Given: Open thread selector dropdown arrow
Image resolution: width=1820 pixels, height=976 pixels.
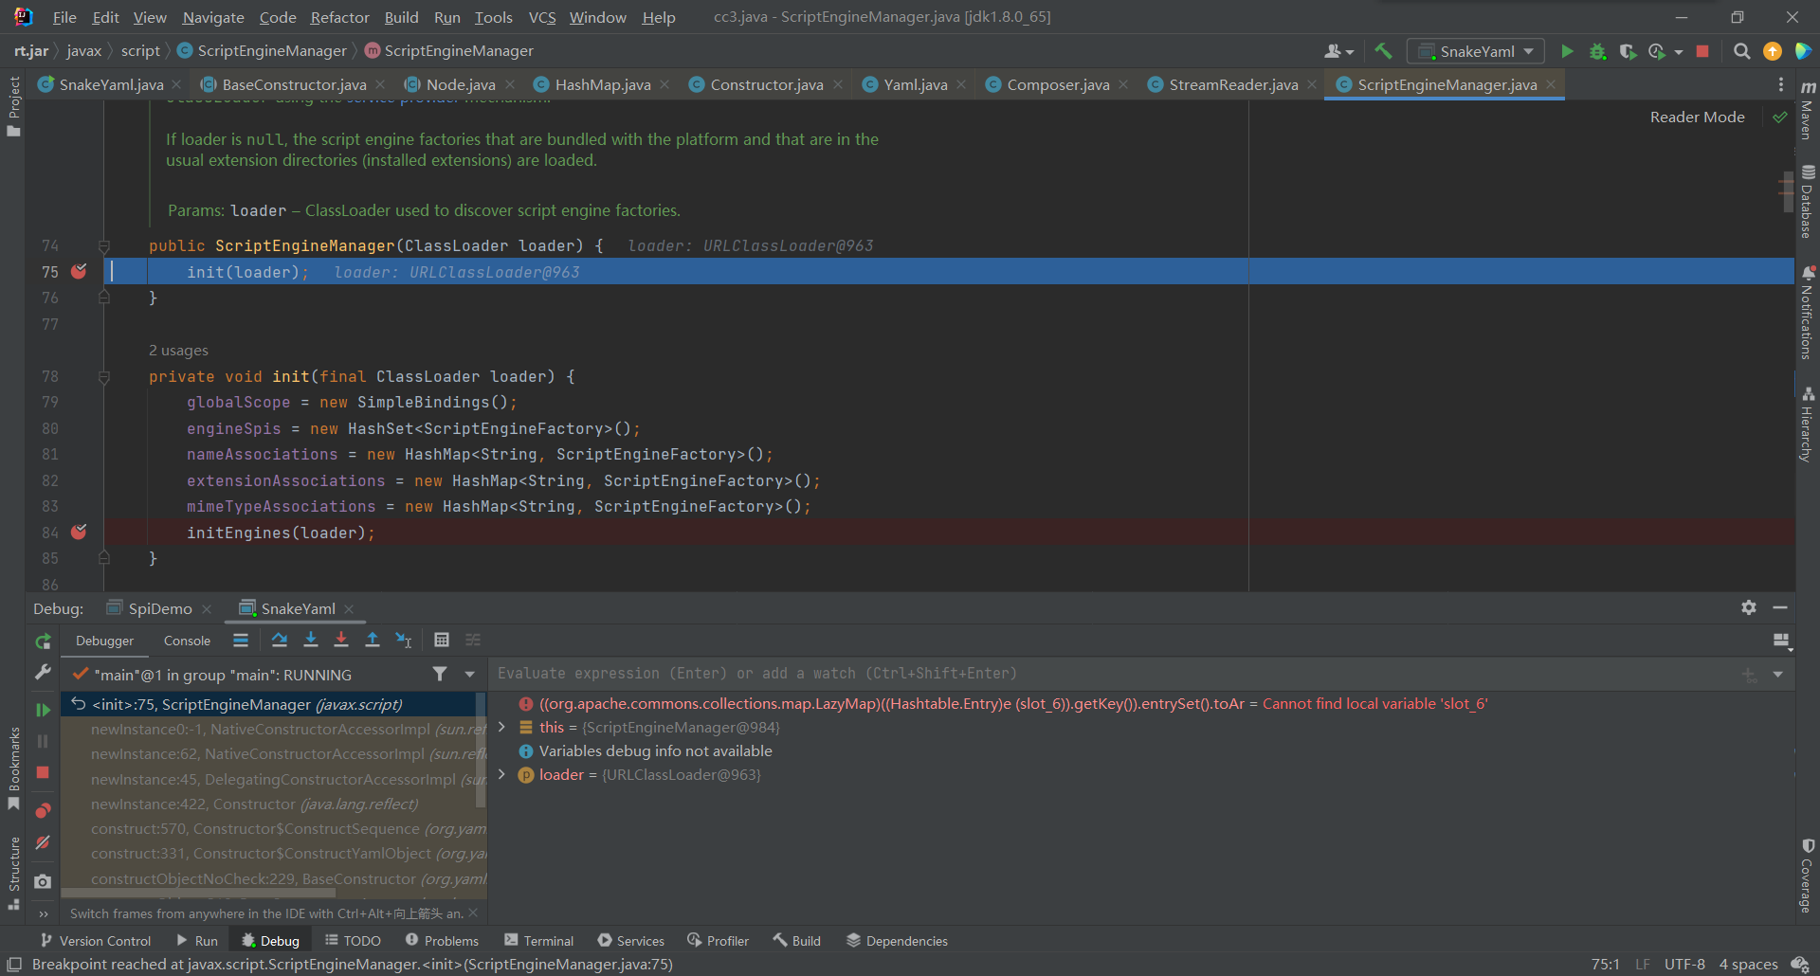Looking at the screenshot, I should tap(469, 674).
